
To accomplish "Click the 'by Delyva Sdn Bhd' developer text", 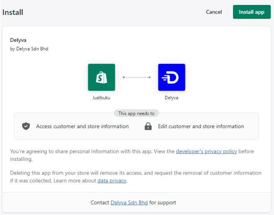I will (x=29, y=49).
